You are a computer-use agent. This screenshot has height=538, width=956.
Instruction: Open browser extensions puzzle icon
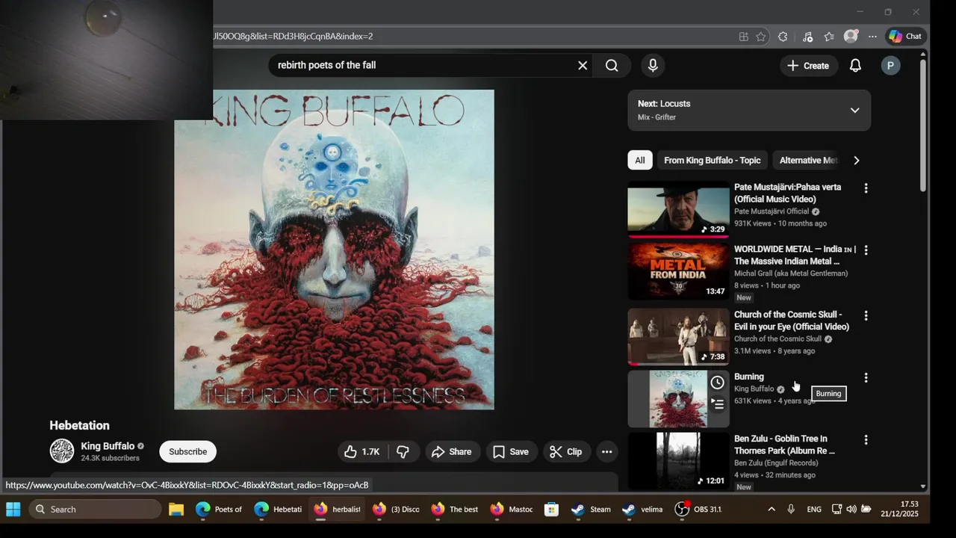[783, 37]
